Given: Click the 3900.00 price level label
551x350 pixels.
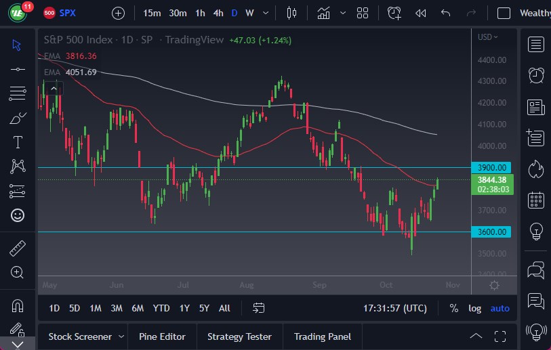Looking at the screenshot, I should click(x=492, y=167).
